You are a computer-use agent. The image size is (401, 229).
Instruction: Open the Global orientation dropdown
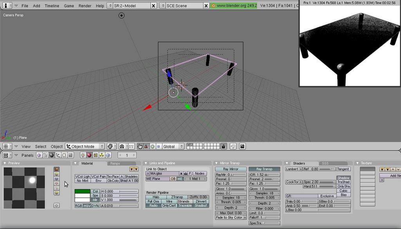[x=173, y=147]
